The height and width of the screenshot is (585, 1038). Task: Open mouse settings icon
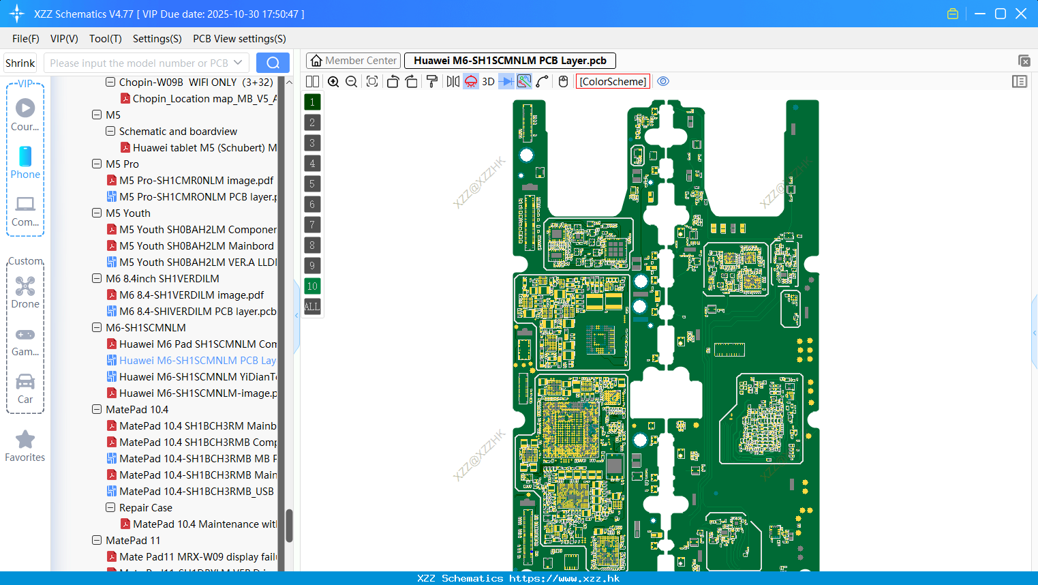[x=563, y=82]
